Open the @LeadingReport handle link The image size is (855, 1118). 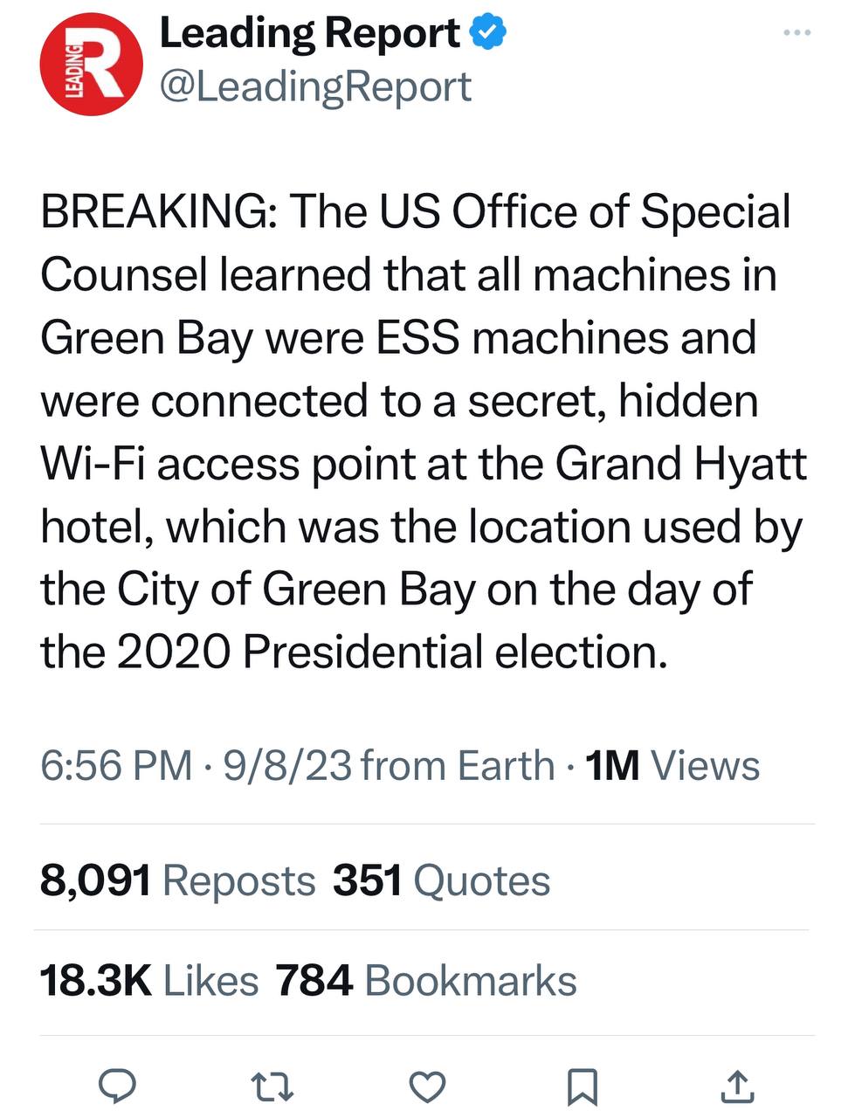(315, 86)
